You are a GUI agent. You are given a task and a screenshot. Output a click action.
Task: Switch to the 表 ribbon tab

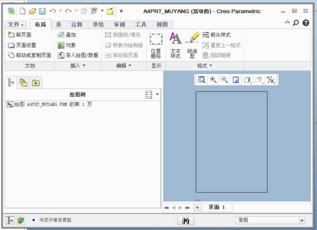pos(59,25)
